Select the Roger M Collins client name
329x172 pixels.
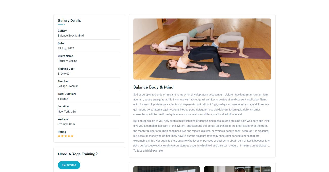pos(68,61)
